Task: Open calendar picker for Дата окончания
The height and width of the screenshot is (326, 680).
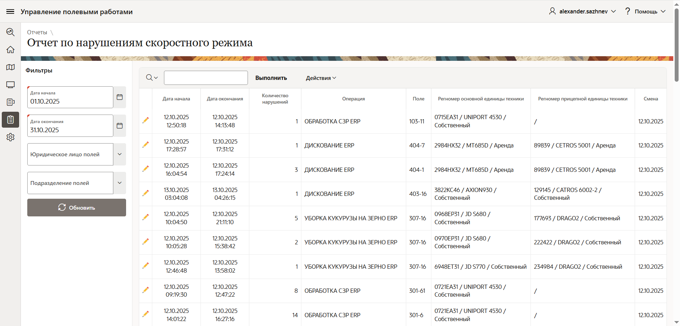Action: pos(120,126)
